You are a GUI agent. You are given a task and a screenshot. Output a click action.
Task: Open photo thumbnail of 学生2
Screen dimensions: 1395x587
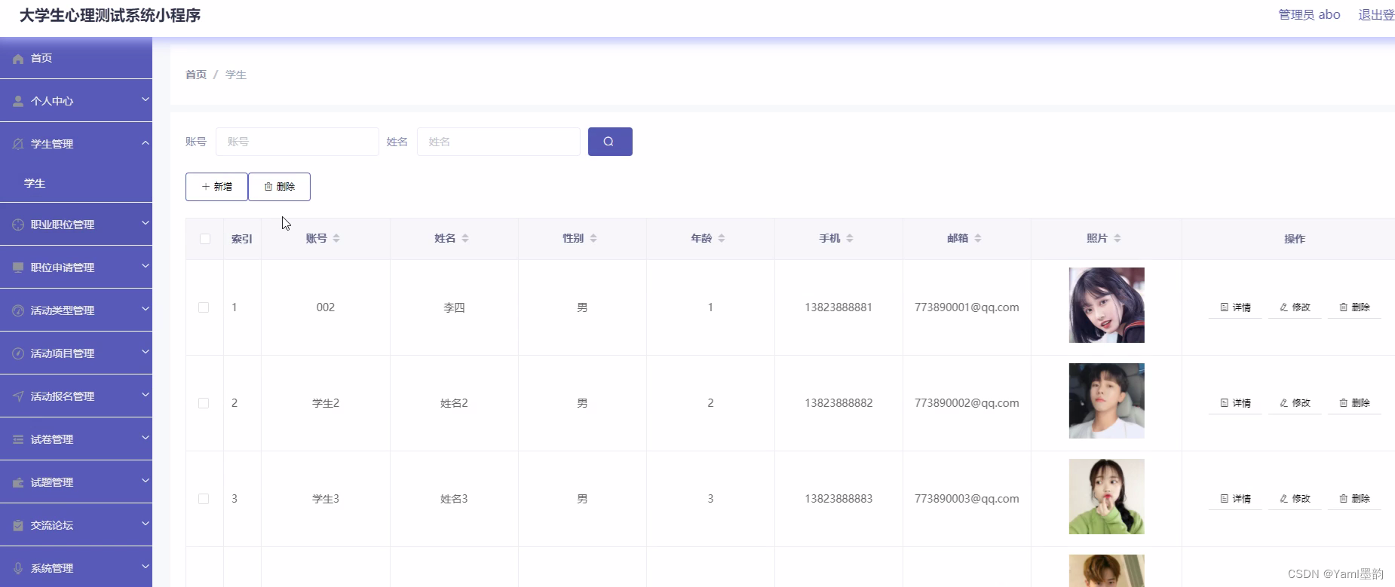click(x=1106, y=401)
